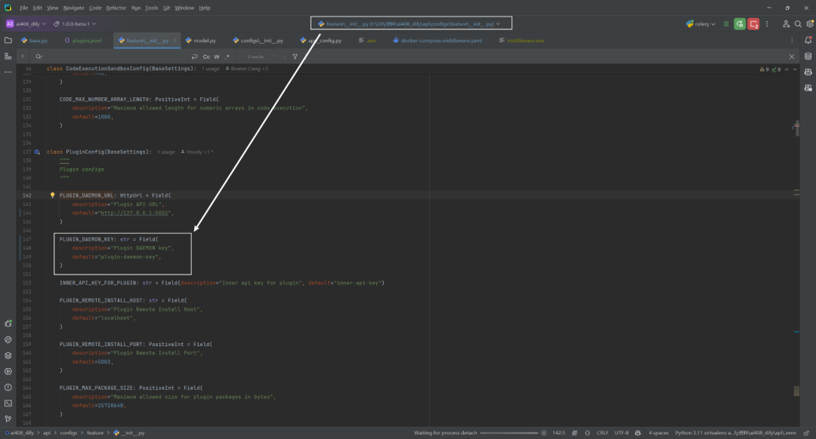816x439 pixels.
Task: Expand the ai408_dify project dropdown
Action: (x=26, y=24)
